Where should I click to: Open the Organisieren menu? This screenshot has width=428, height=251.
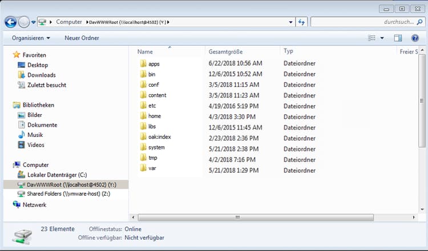point(31,38)
